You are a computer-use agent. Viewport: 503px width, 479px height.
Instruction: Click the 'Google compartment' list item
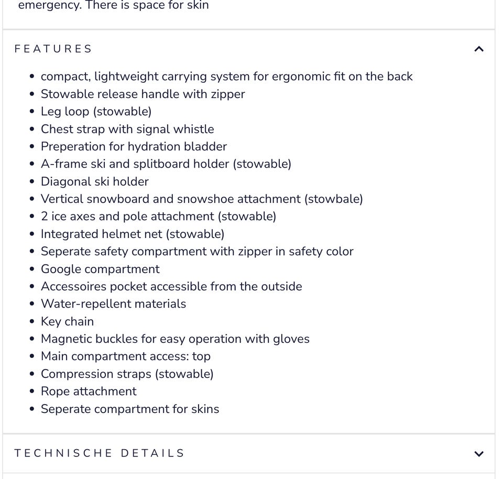tap(100, 269)
